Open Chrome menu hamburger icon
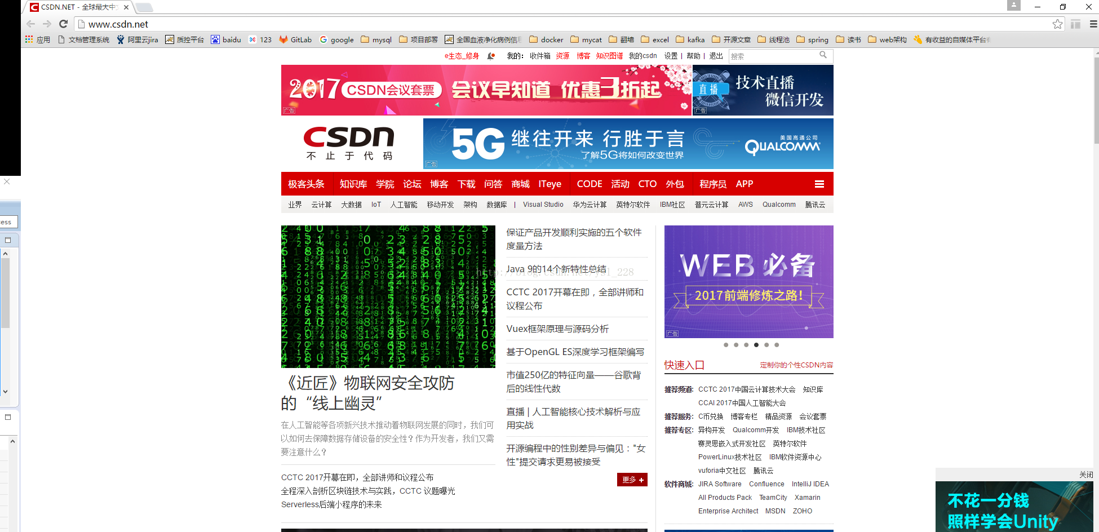The width and height of the screenshot is (1099, 532). (x=1093, y=24)
